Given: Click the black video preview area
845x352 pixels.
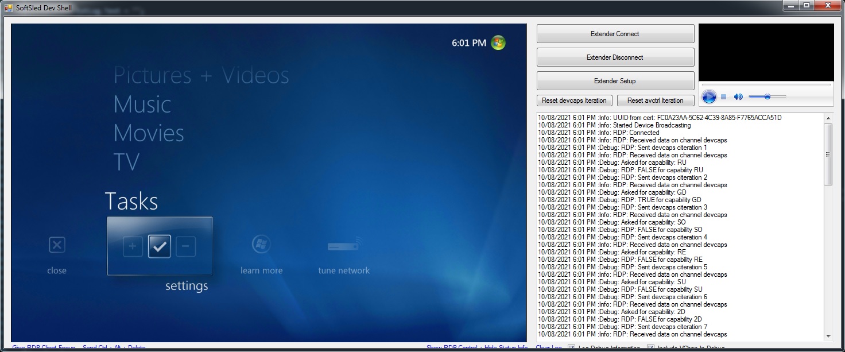Looking at the screenshot, I should 766,52.
